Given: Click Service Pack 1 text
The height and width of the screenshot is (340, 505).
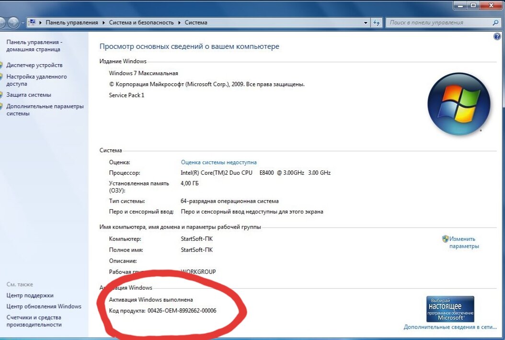Looking at the screenshot, I should (126, 95).
